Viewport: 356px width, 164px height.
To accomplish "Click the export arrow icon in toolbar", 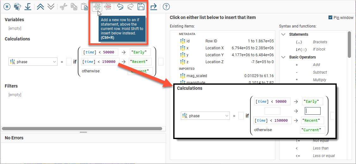I will click(154, 7).
